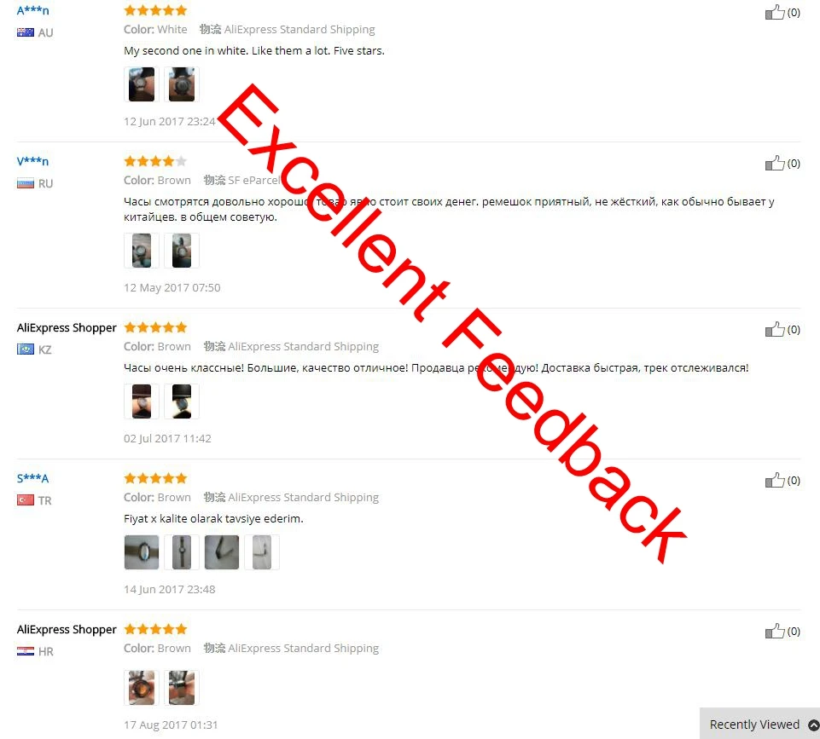The height and width of the screenshot is (739, 820).
Task: Like the A***n review with thumbs-up icon
Action: [x=775, y=12]
